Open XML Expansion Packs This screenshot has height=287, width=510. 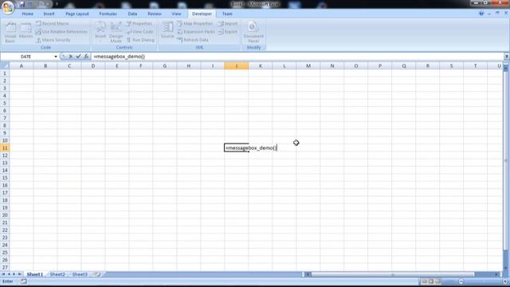196,32
